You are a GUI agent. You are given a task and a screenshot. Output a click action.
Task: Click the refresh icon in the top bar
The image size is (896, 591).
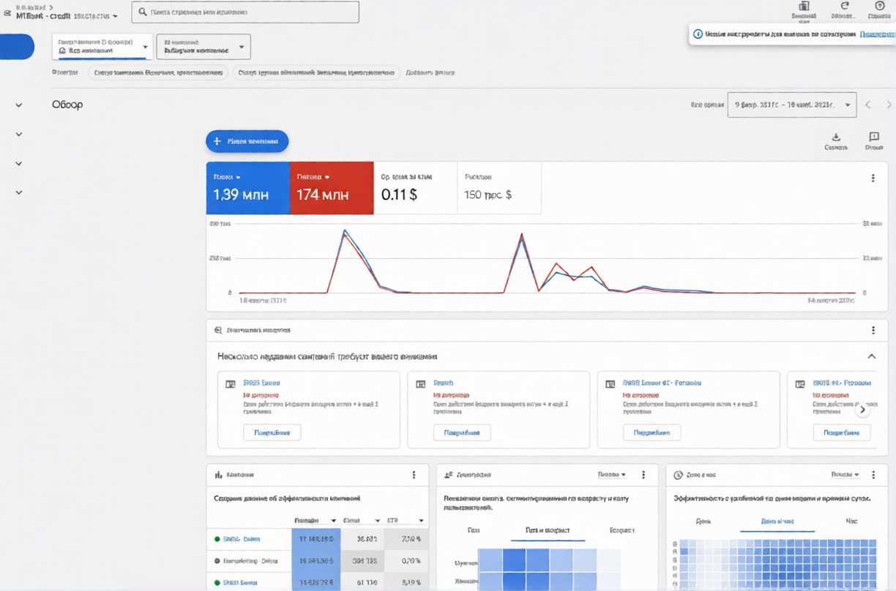coord(844,7)
